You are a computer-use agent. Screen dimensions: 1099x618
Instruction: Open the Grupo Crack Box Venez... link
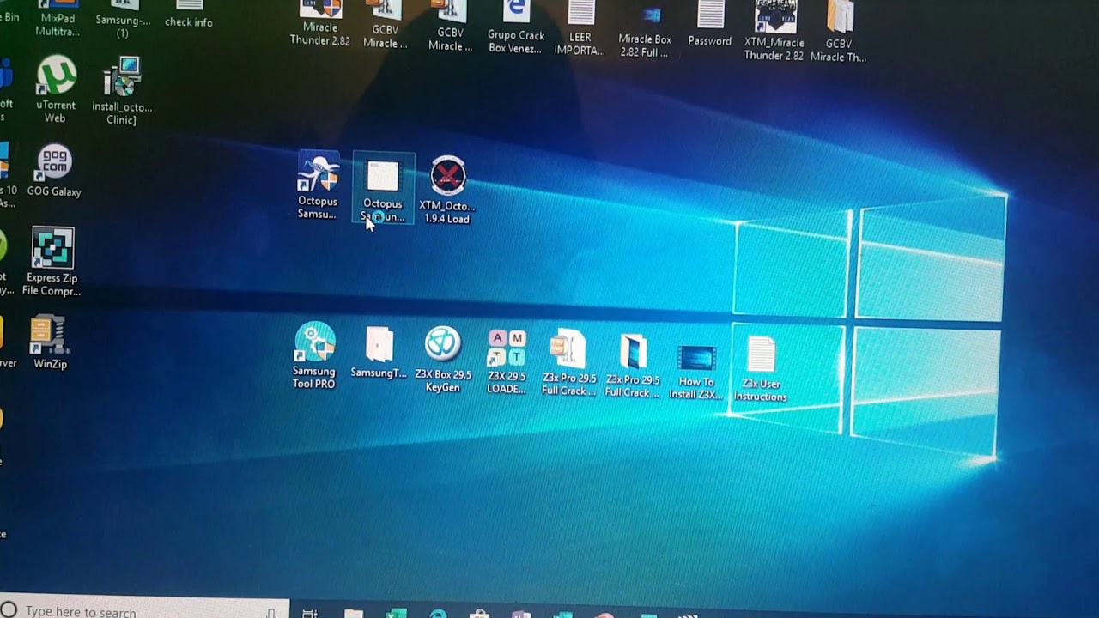tap(515, 27)
